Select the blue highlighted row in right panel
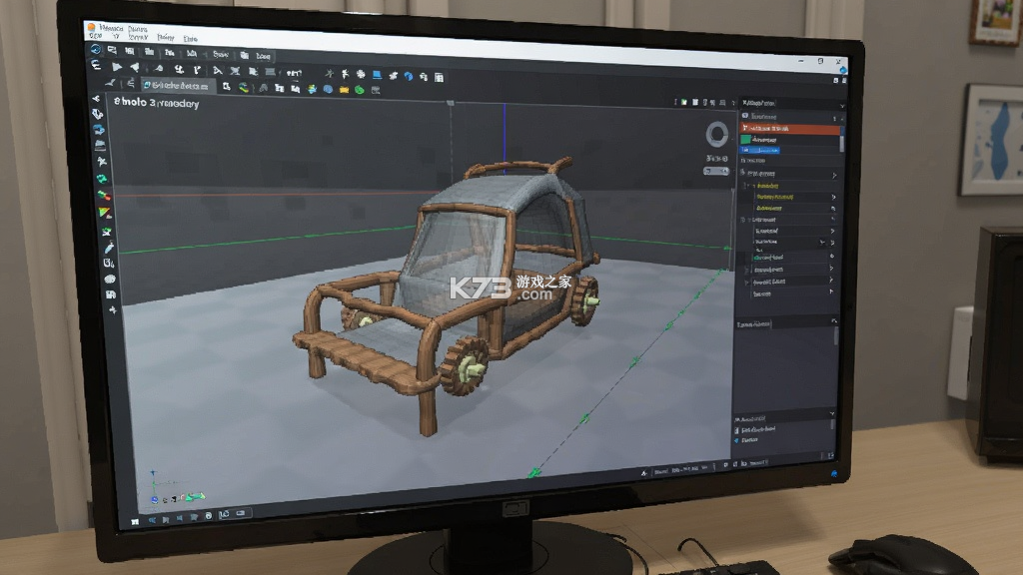The height and width of the screenshot is (575, 1023). (759, 150)
